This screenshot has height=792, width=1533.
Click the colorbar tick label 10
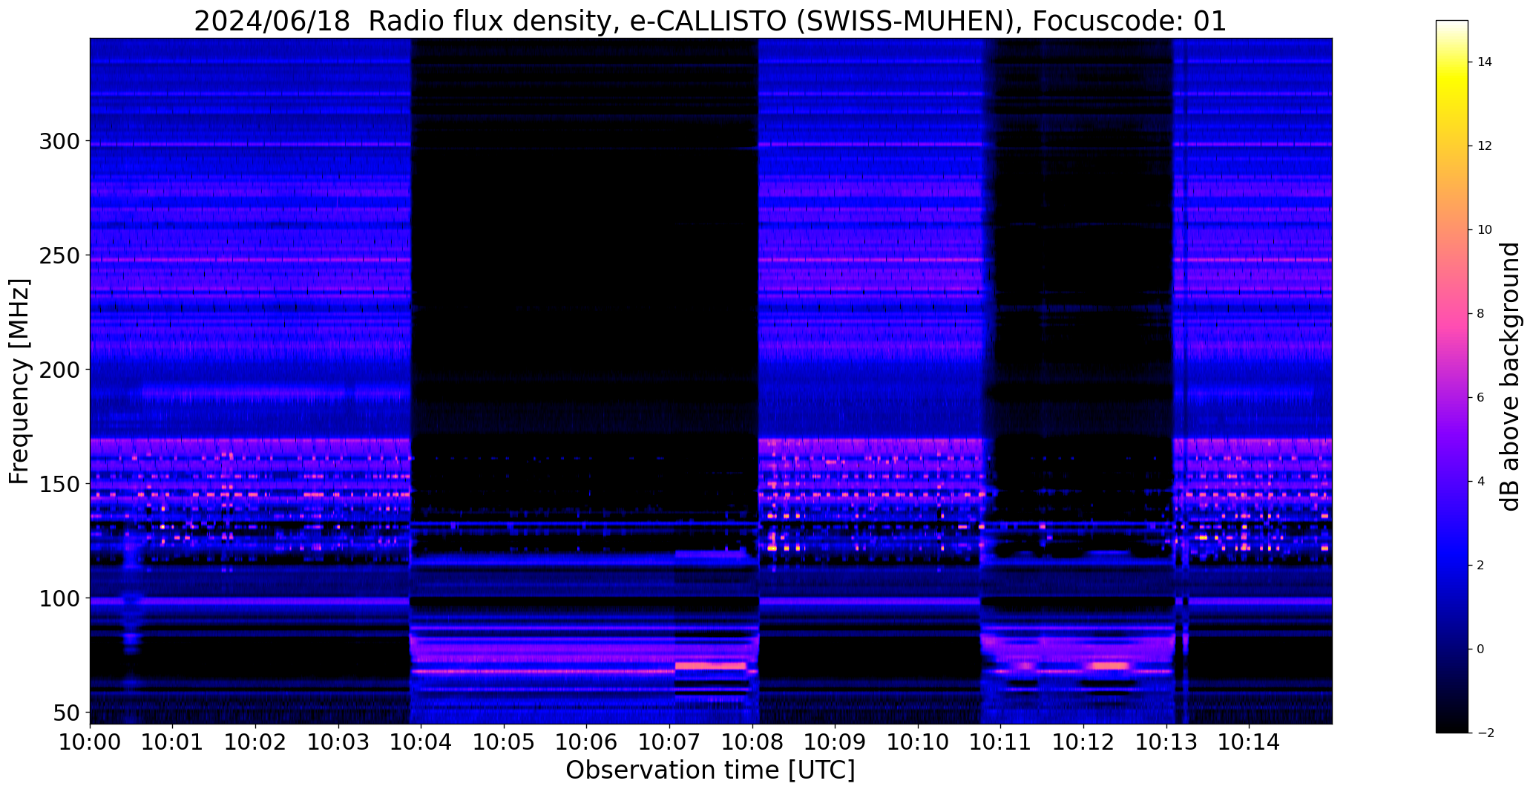point(1485,230)
